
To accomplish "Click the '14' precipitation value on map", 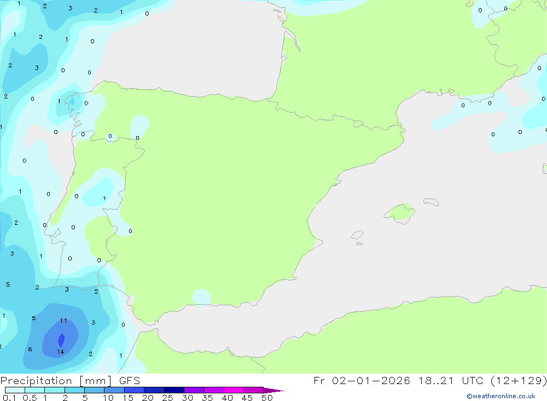I will tap(60, 352).
